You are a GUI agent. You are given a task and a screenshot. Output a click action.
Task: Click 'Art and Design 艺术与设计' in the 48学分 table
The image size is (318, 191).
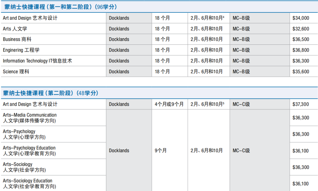click(30, 104)
